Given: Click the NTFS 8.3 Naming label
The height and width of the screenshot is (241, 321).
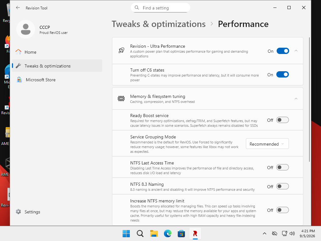Looking at the screenshot, I should (x=147, y=184).
